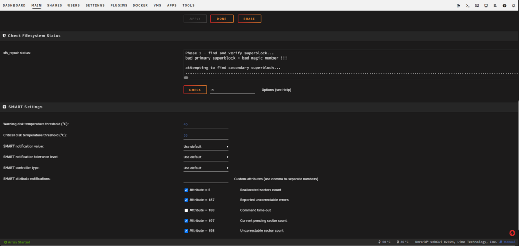This screenshot has height=246, width=519.
Task: Click the check options field containing -n
Action: pyautogui.click(x=233, y=90)
